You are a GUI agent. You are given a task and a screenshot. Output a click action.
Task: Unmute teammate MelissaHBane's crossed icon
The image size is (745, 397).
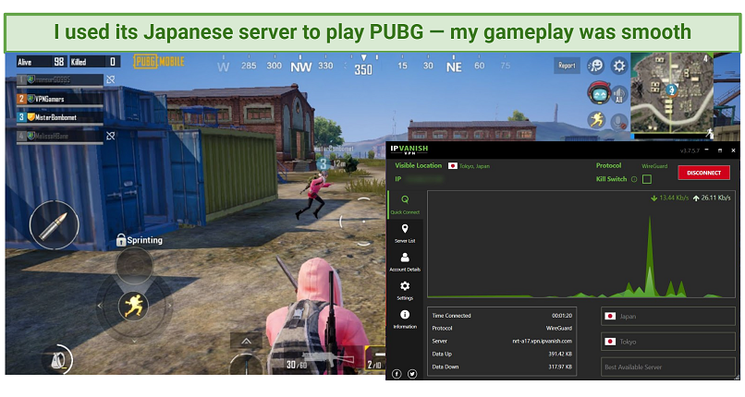[111, 136]
